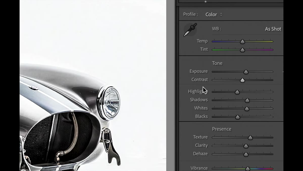This screenshot has height=171, width=303.
Task: Click the Clarity label
Action: 201,145
